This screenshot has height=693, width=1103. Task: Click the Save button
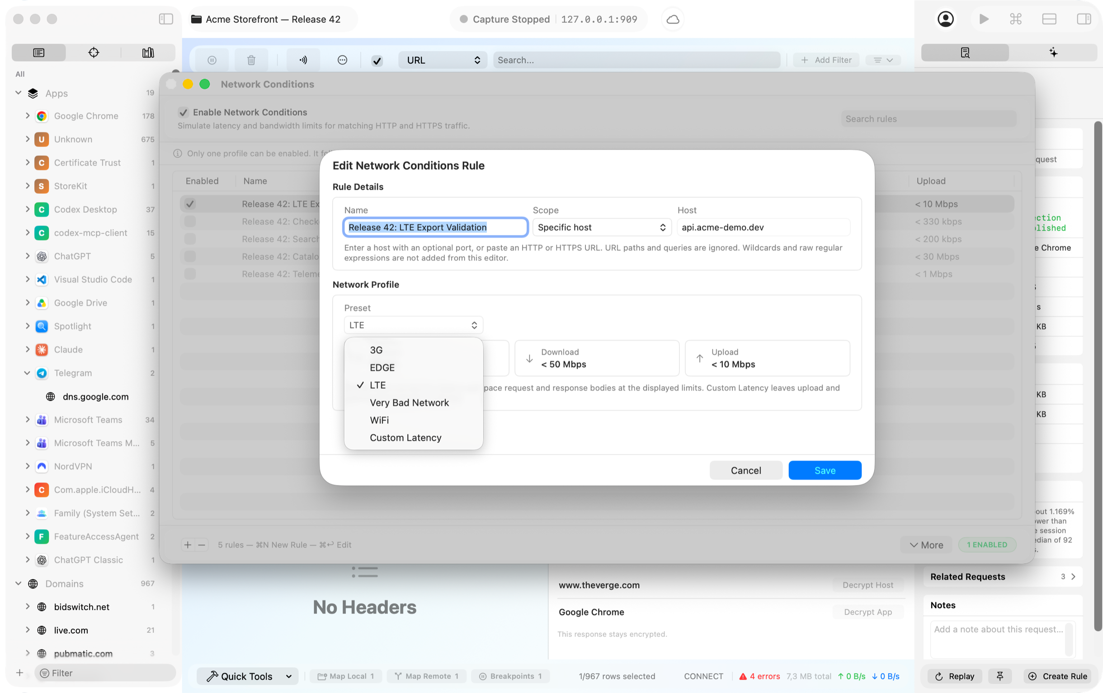[825, 470]
